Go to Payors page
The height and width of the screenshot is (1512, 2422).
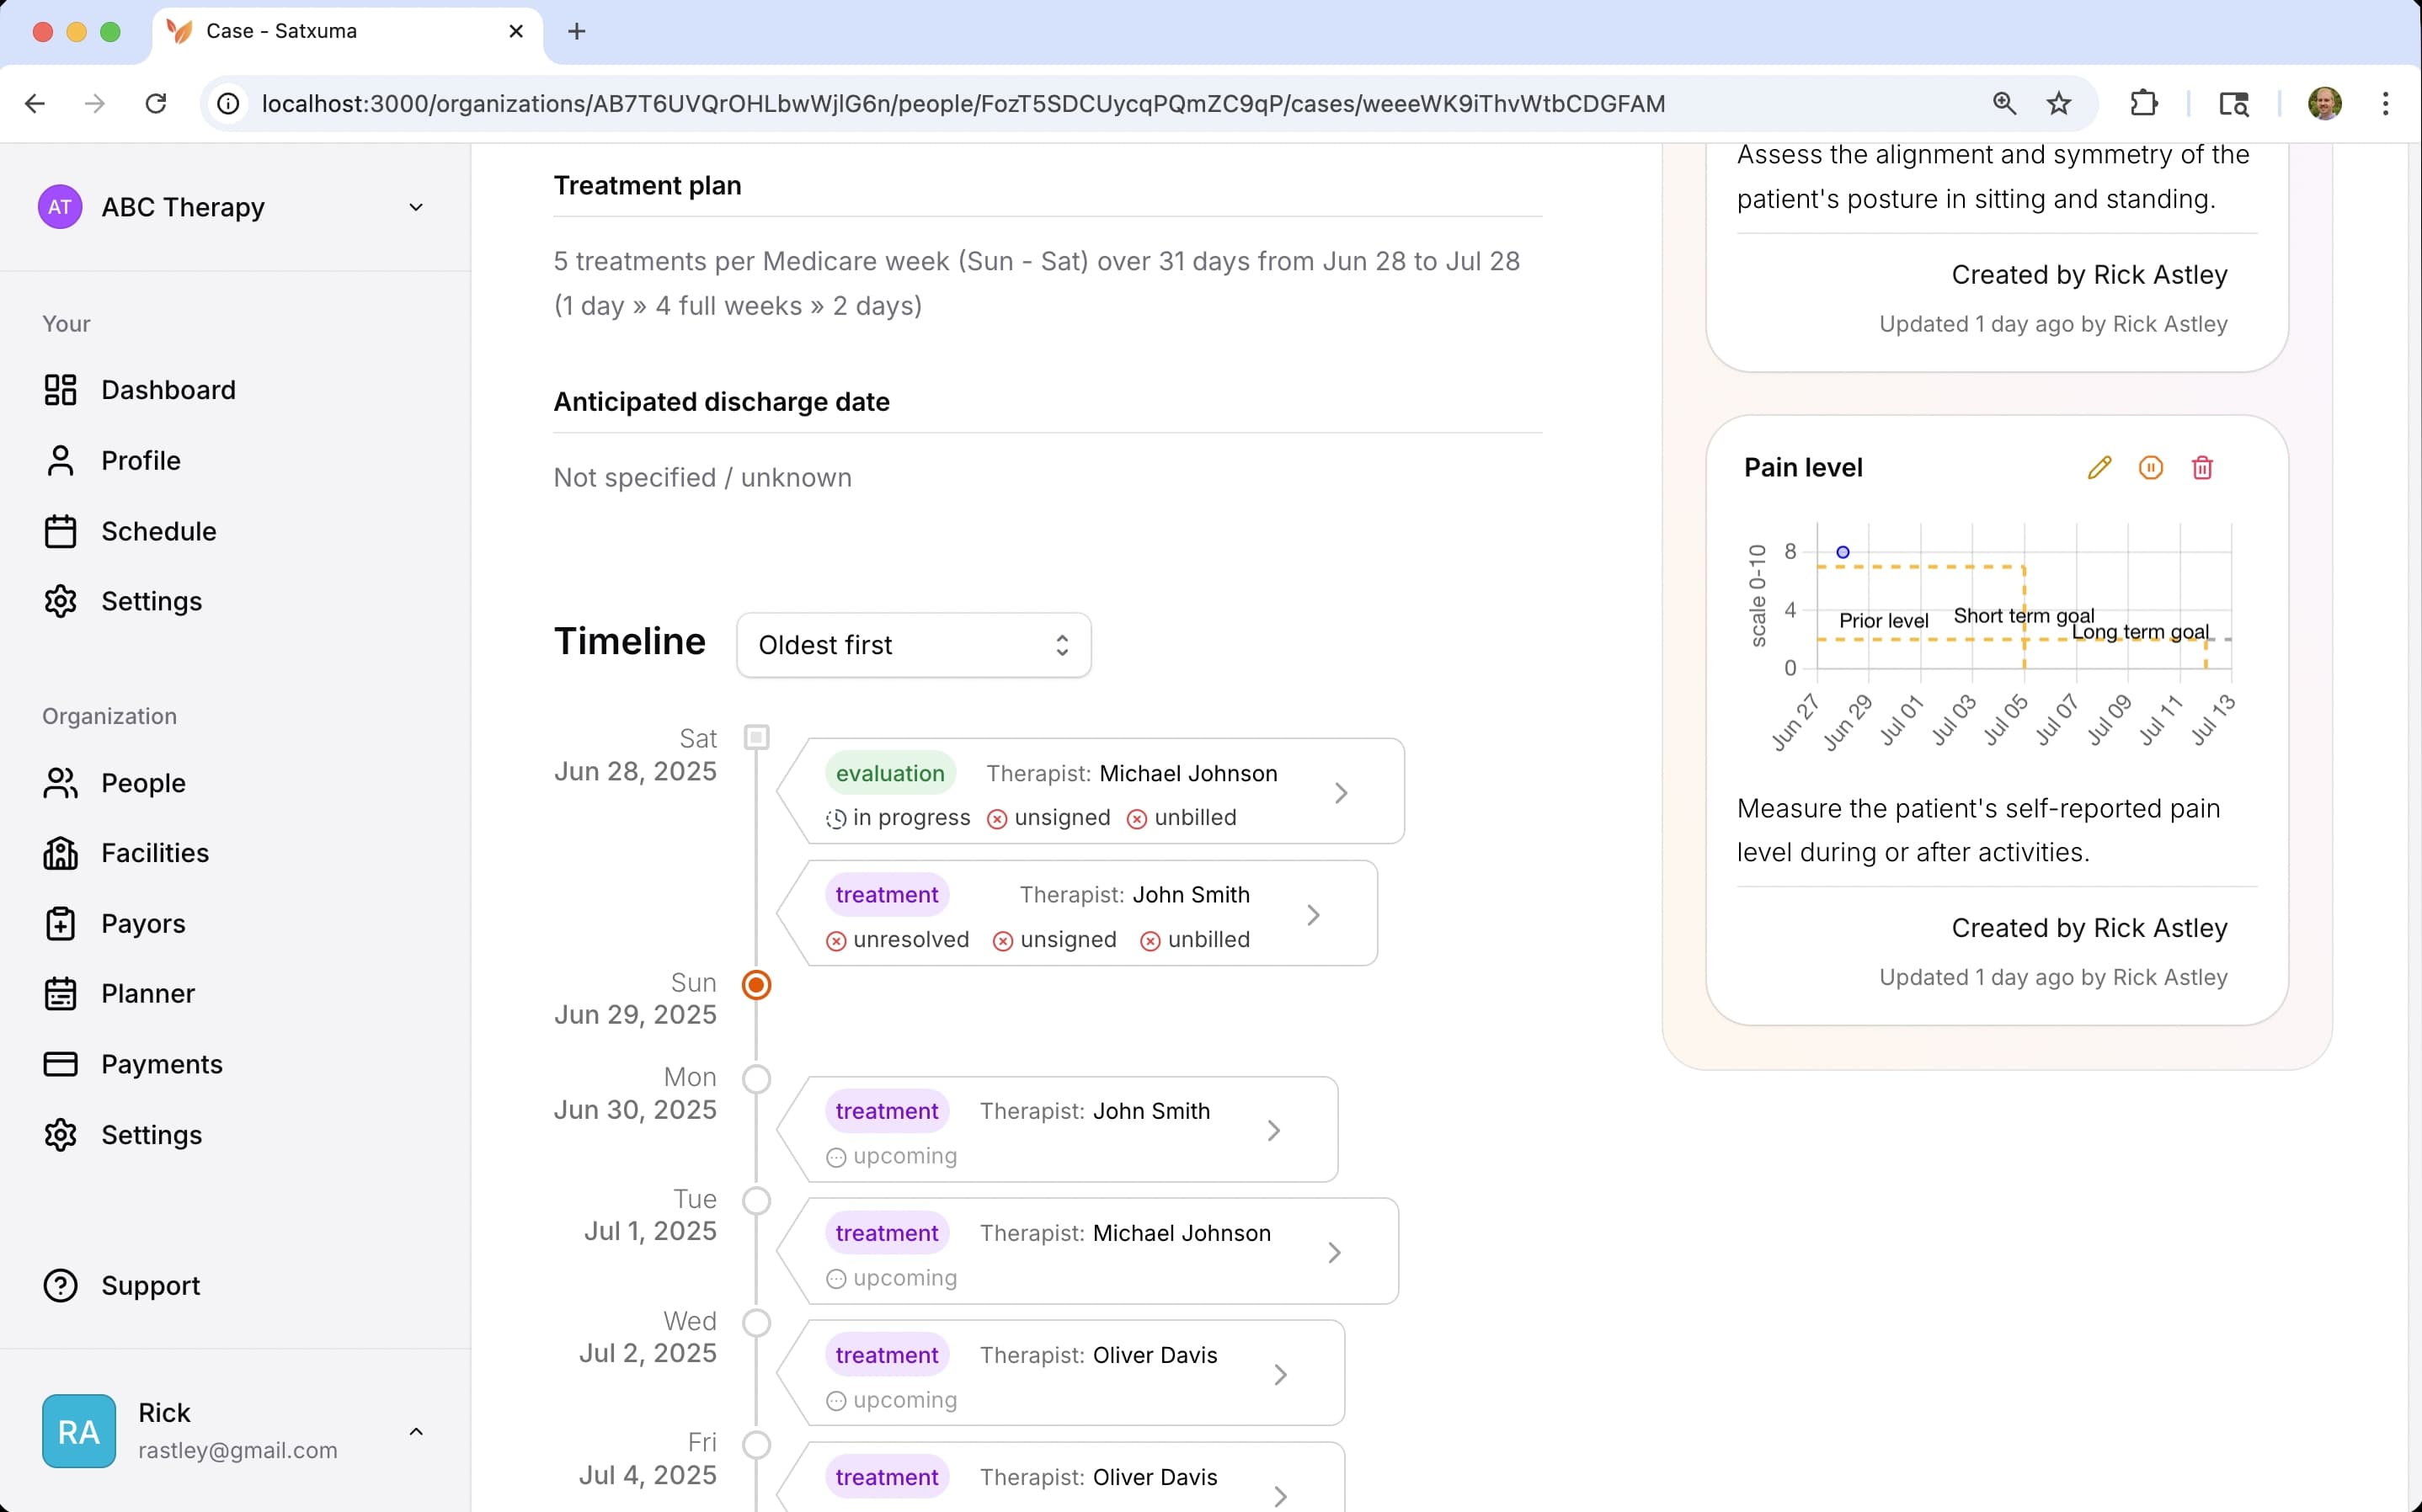point(143,923)
